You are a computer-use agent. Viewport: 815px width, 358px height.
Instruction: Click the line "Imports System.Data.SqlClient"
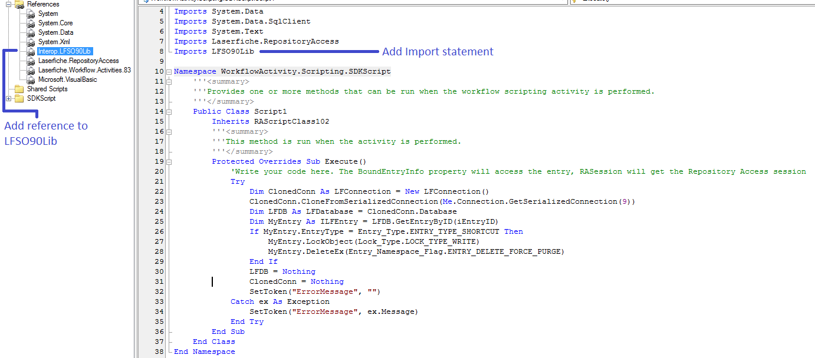[x=242, y=21]
